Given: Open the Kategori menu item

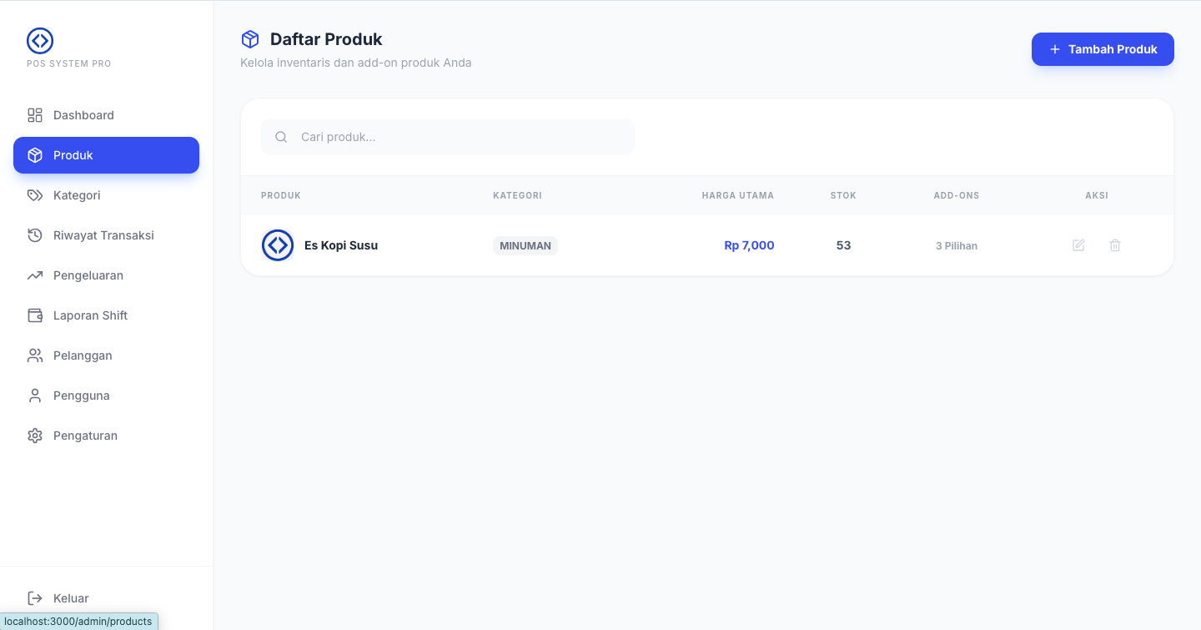Looking at the screenshot, I should (77, 195).
